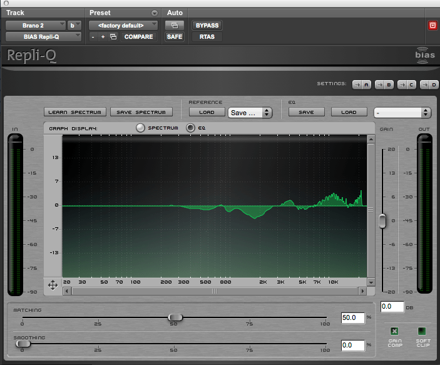Click the gain dB value field

tap(392, 307)
